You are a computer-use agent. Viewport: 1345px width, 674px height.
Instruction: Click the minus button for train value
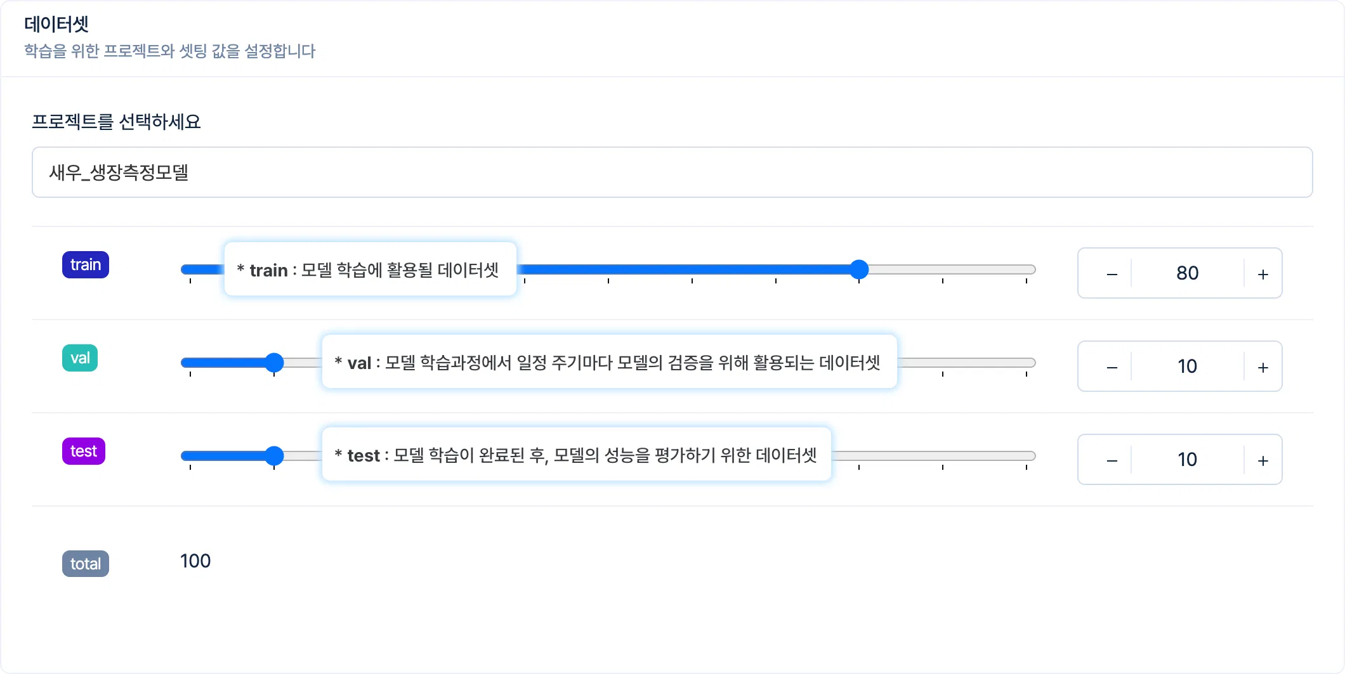(x=1112, y=274)
